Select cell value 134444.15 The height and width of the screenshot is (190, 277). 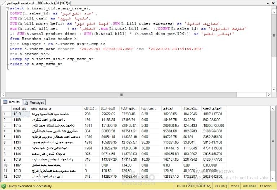(x=171, y=148)
